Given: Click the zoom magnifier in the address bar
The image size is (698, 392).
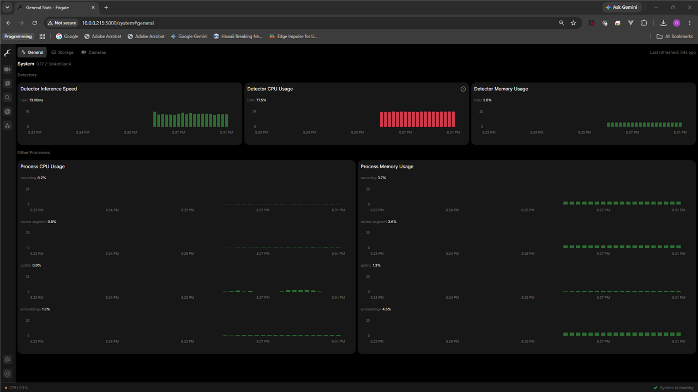Looking at the screenshot, I should (x=562, y=23).
